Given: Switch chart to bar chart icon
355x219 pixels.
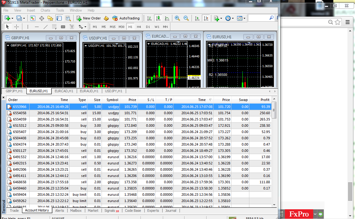Looking at the screenshot, I should click(x=149, y=18).
